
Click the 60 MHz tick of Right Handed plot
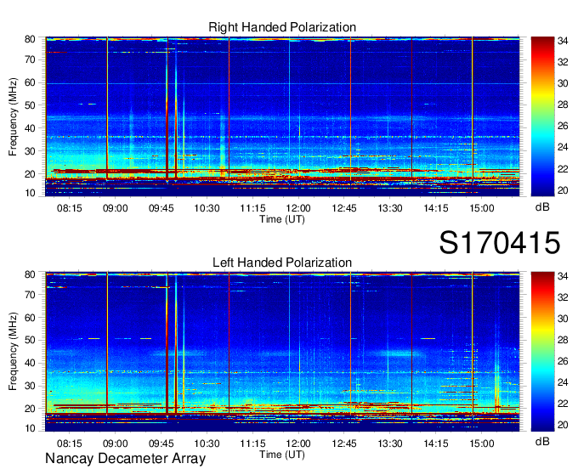pyautogui.click(x=30, y=82)
